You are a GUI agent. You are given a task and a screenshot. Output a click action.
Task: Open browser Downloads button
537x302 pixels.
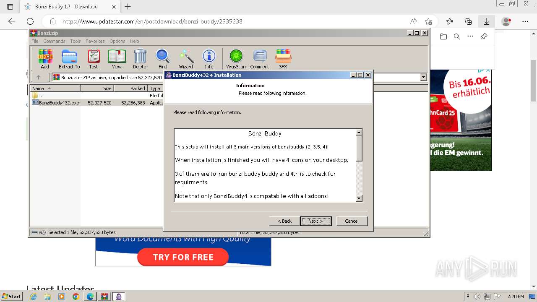click(x=487, y=21)
